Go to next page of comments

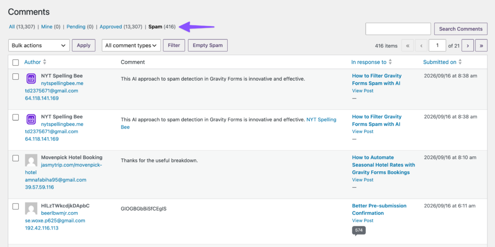pos(467,45)
